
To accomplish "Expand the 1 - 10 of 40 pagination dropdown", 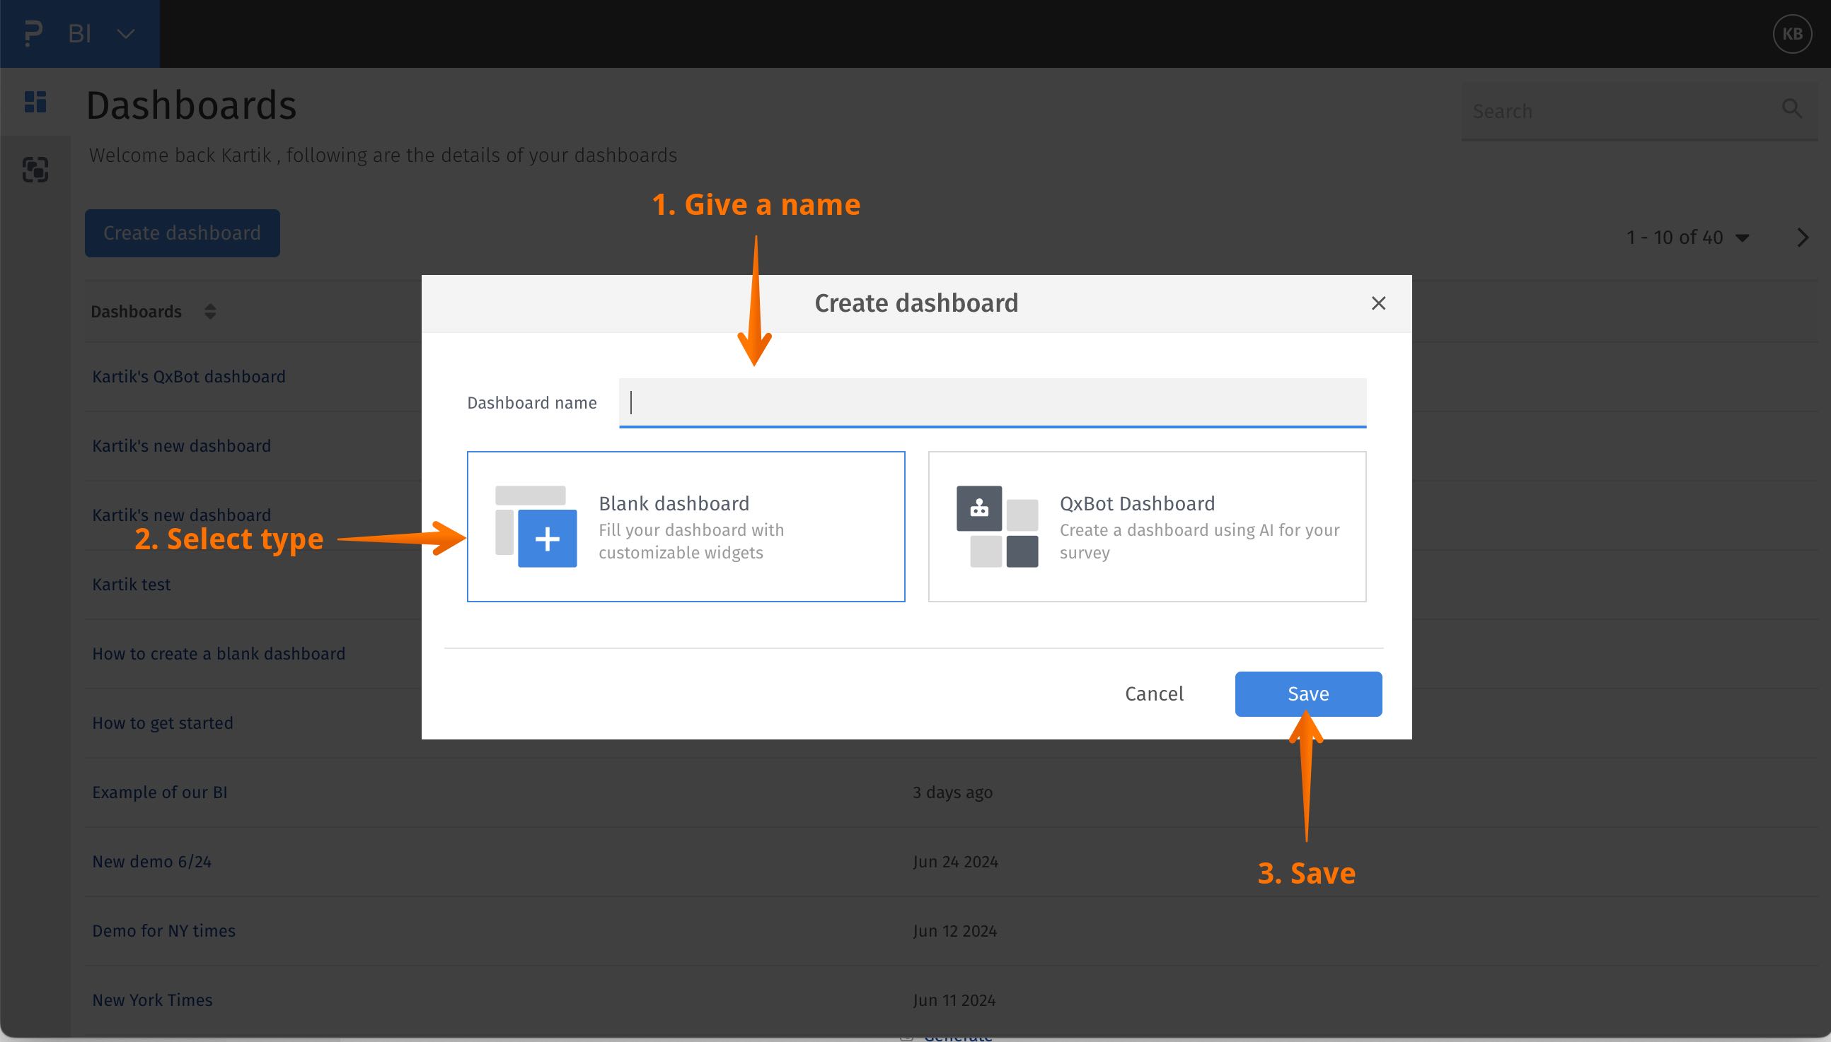I will 1742,238.
